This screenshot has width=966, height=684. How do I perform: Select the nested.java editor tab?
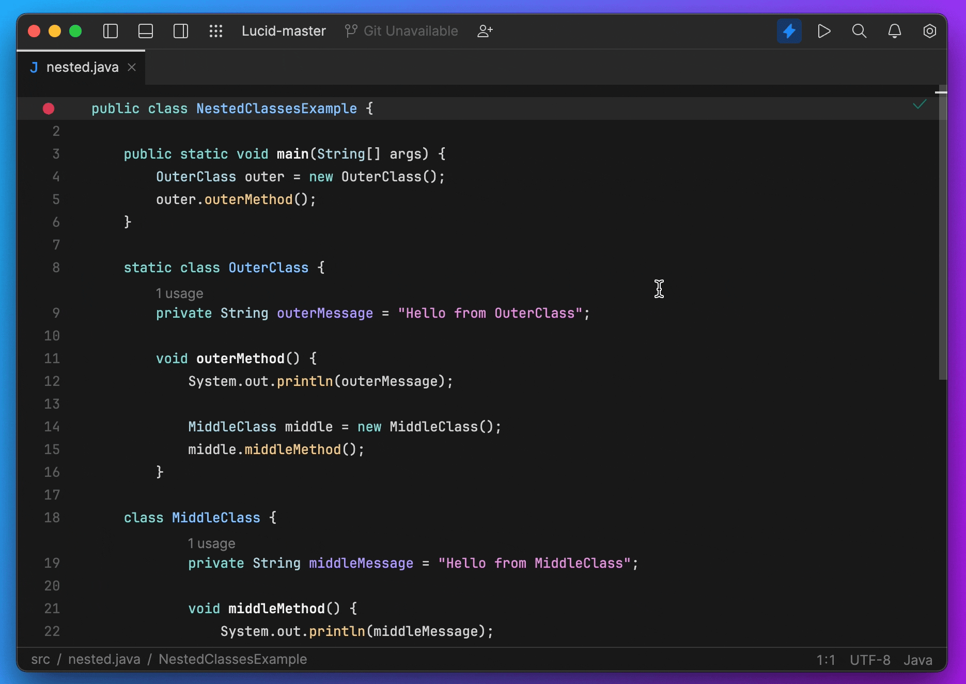tap(82, 67)
